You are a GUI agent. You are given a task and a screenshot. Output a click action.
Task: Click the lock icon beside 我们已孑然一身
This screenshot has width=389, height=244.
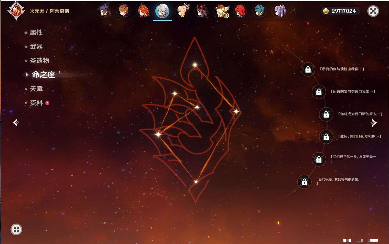click(319, 159)
